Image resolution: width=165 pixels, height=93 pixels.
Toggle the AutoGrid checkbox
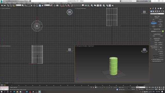tap(153, 18)
